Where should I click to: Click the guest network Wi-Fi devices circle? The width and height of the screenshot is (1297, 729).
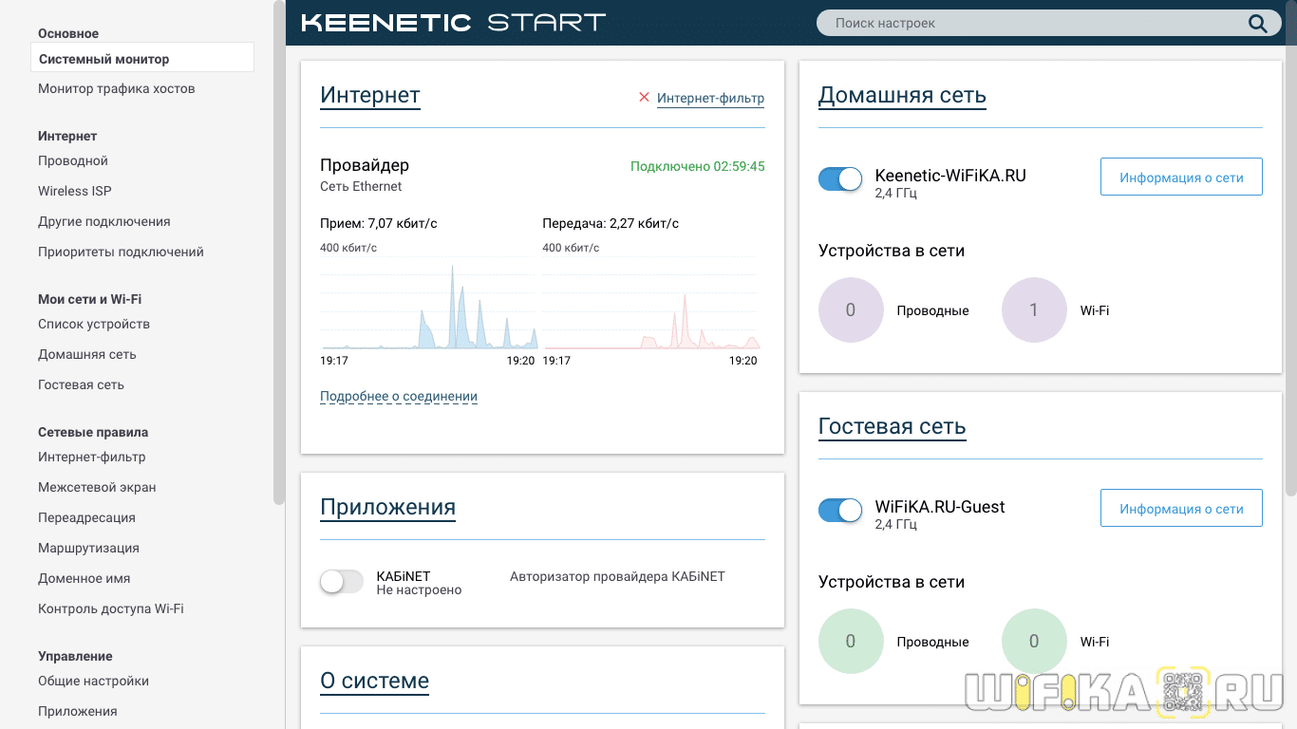coord(1034,641)
